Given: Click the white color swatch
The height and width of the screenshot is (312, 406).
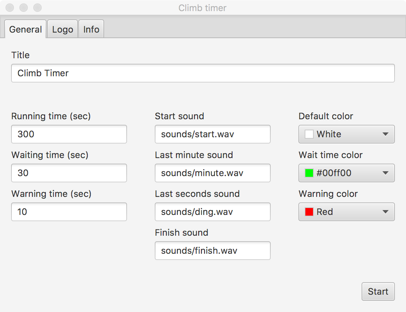Looking at the screenshot, I should tap(309, 134).
